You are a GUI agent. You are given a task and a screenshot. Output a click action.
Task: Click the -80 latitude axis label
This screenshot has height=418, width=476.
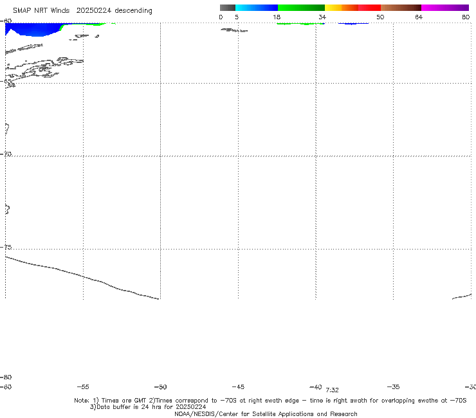(6, 377)
